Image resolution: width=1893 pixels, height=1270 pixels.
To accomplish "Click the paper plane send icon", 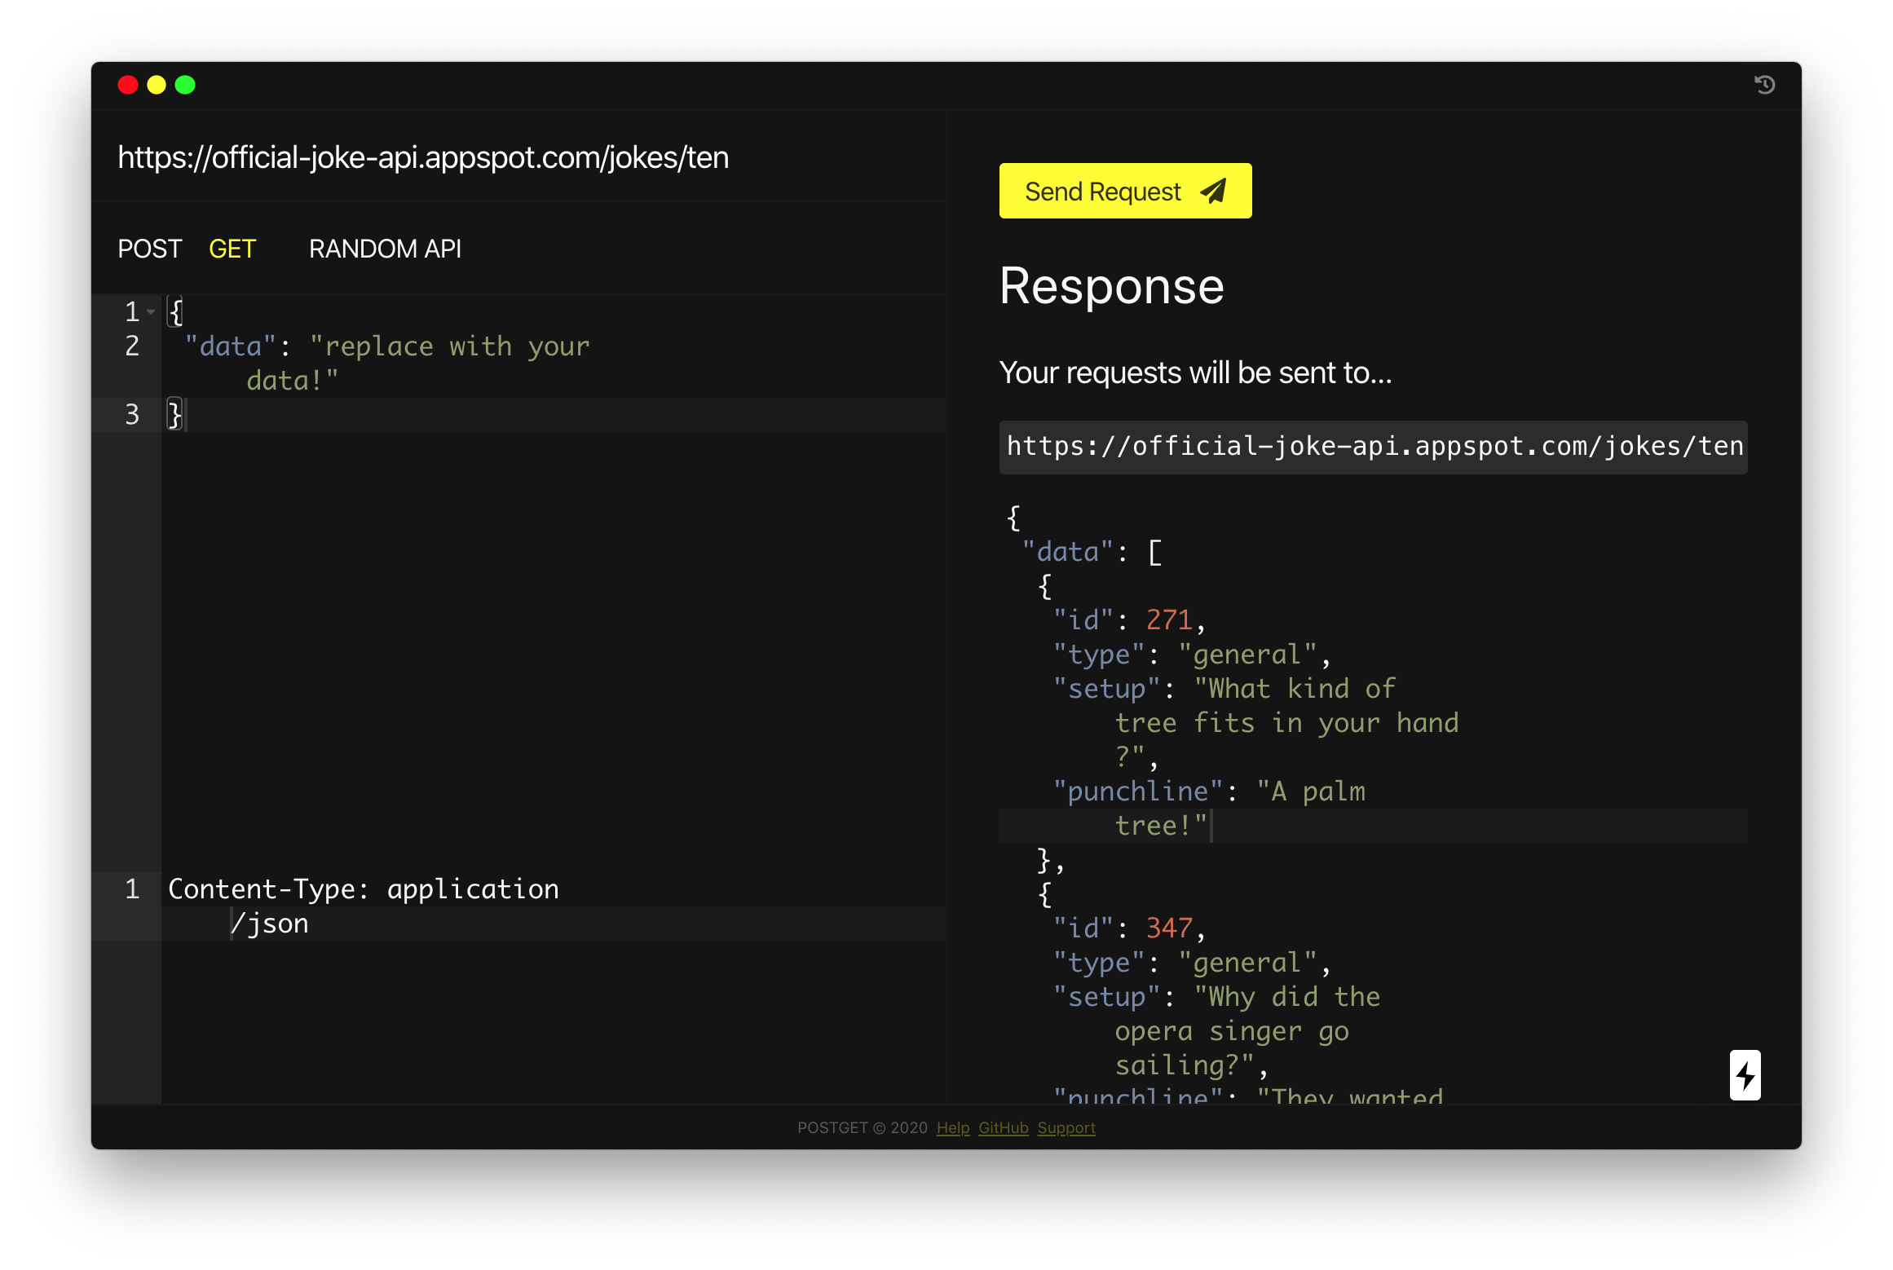I will (1213, 192).
